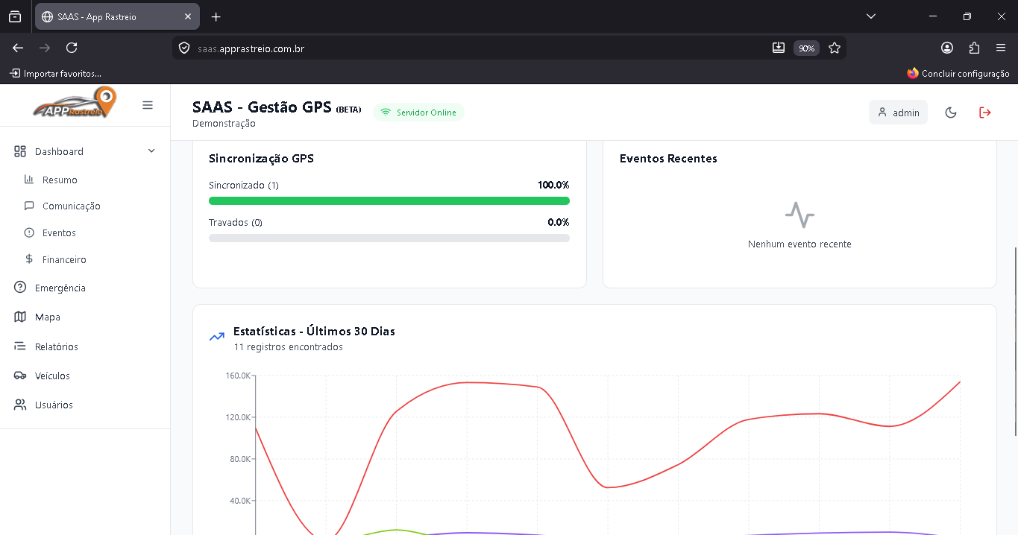This screenshot has width=1018, height=535.
Task: Click the Emergência help circle icon
Action: click(x=20, y=288)
